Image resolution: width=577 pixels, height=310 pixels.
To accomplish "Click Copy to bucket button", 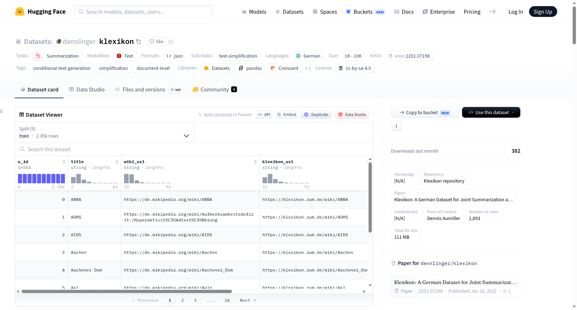I will click(425, 112).
